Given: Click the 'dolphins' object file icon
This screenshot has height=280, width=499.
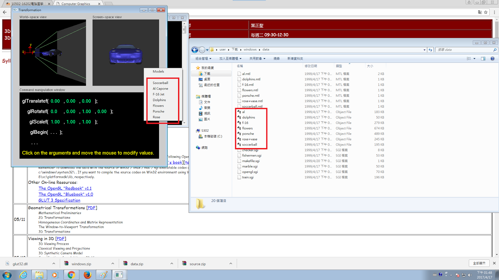Looking at the screenshot, I should tap(239, 117).
